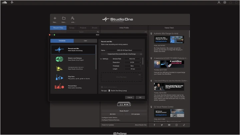Click the search magnifier in Recent Files
240x135 pixels.
[x=98, y=32]
